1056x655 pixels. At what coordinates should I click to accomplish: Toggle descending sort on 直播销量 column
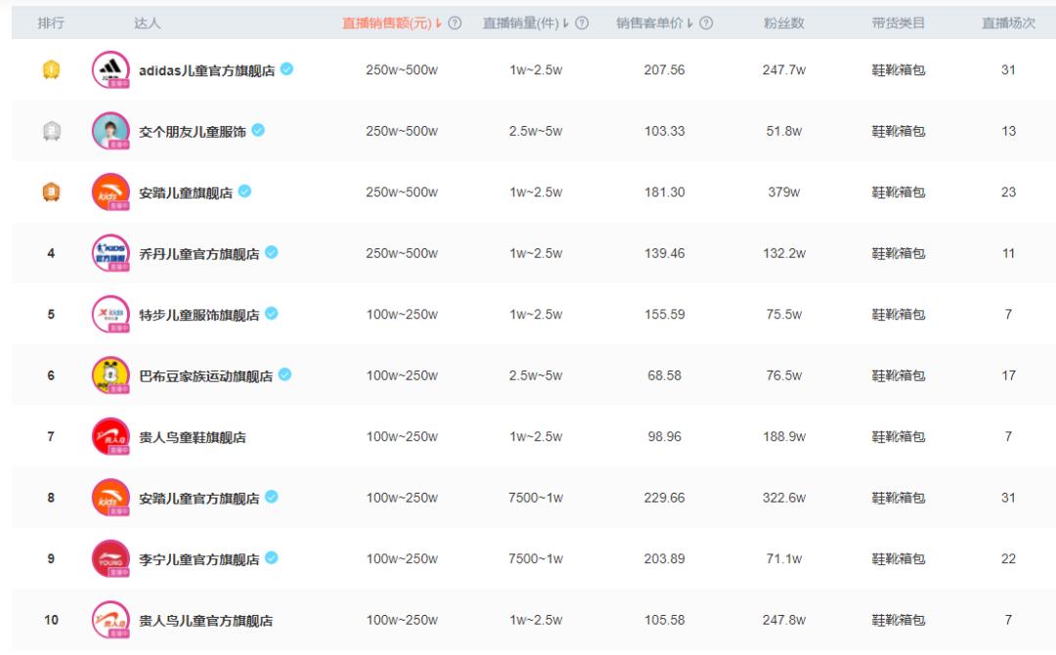coord(567,21)
